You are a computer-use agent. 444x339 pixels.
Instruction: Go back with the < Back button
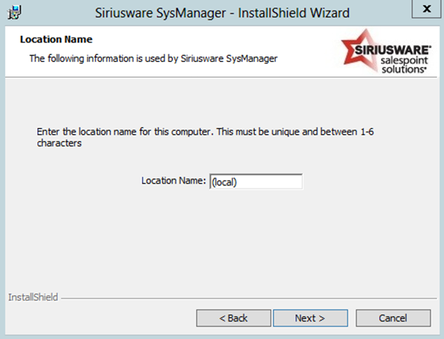233,318
